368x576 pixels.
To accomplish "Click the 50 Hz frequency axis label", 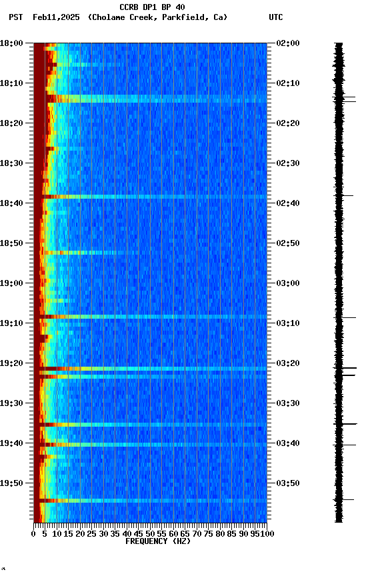I will point(150,535).
